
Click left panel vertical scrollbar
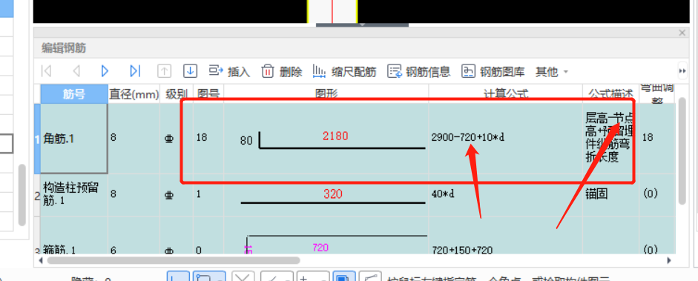(22, 195)
